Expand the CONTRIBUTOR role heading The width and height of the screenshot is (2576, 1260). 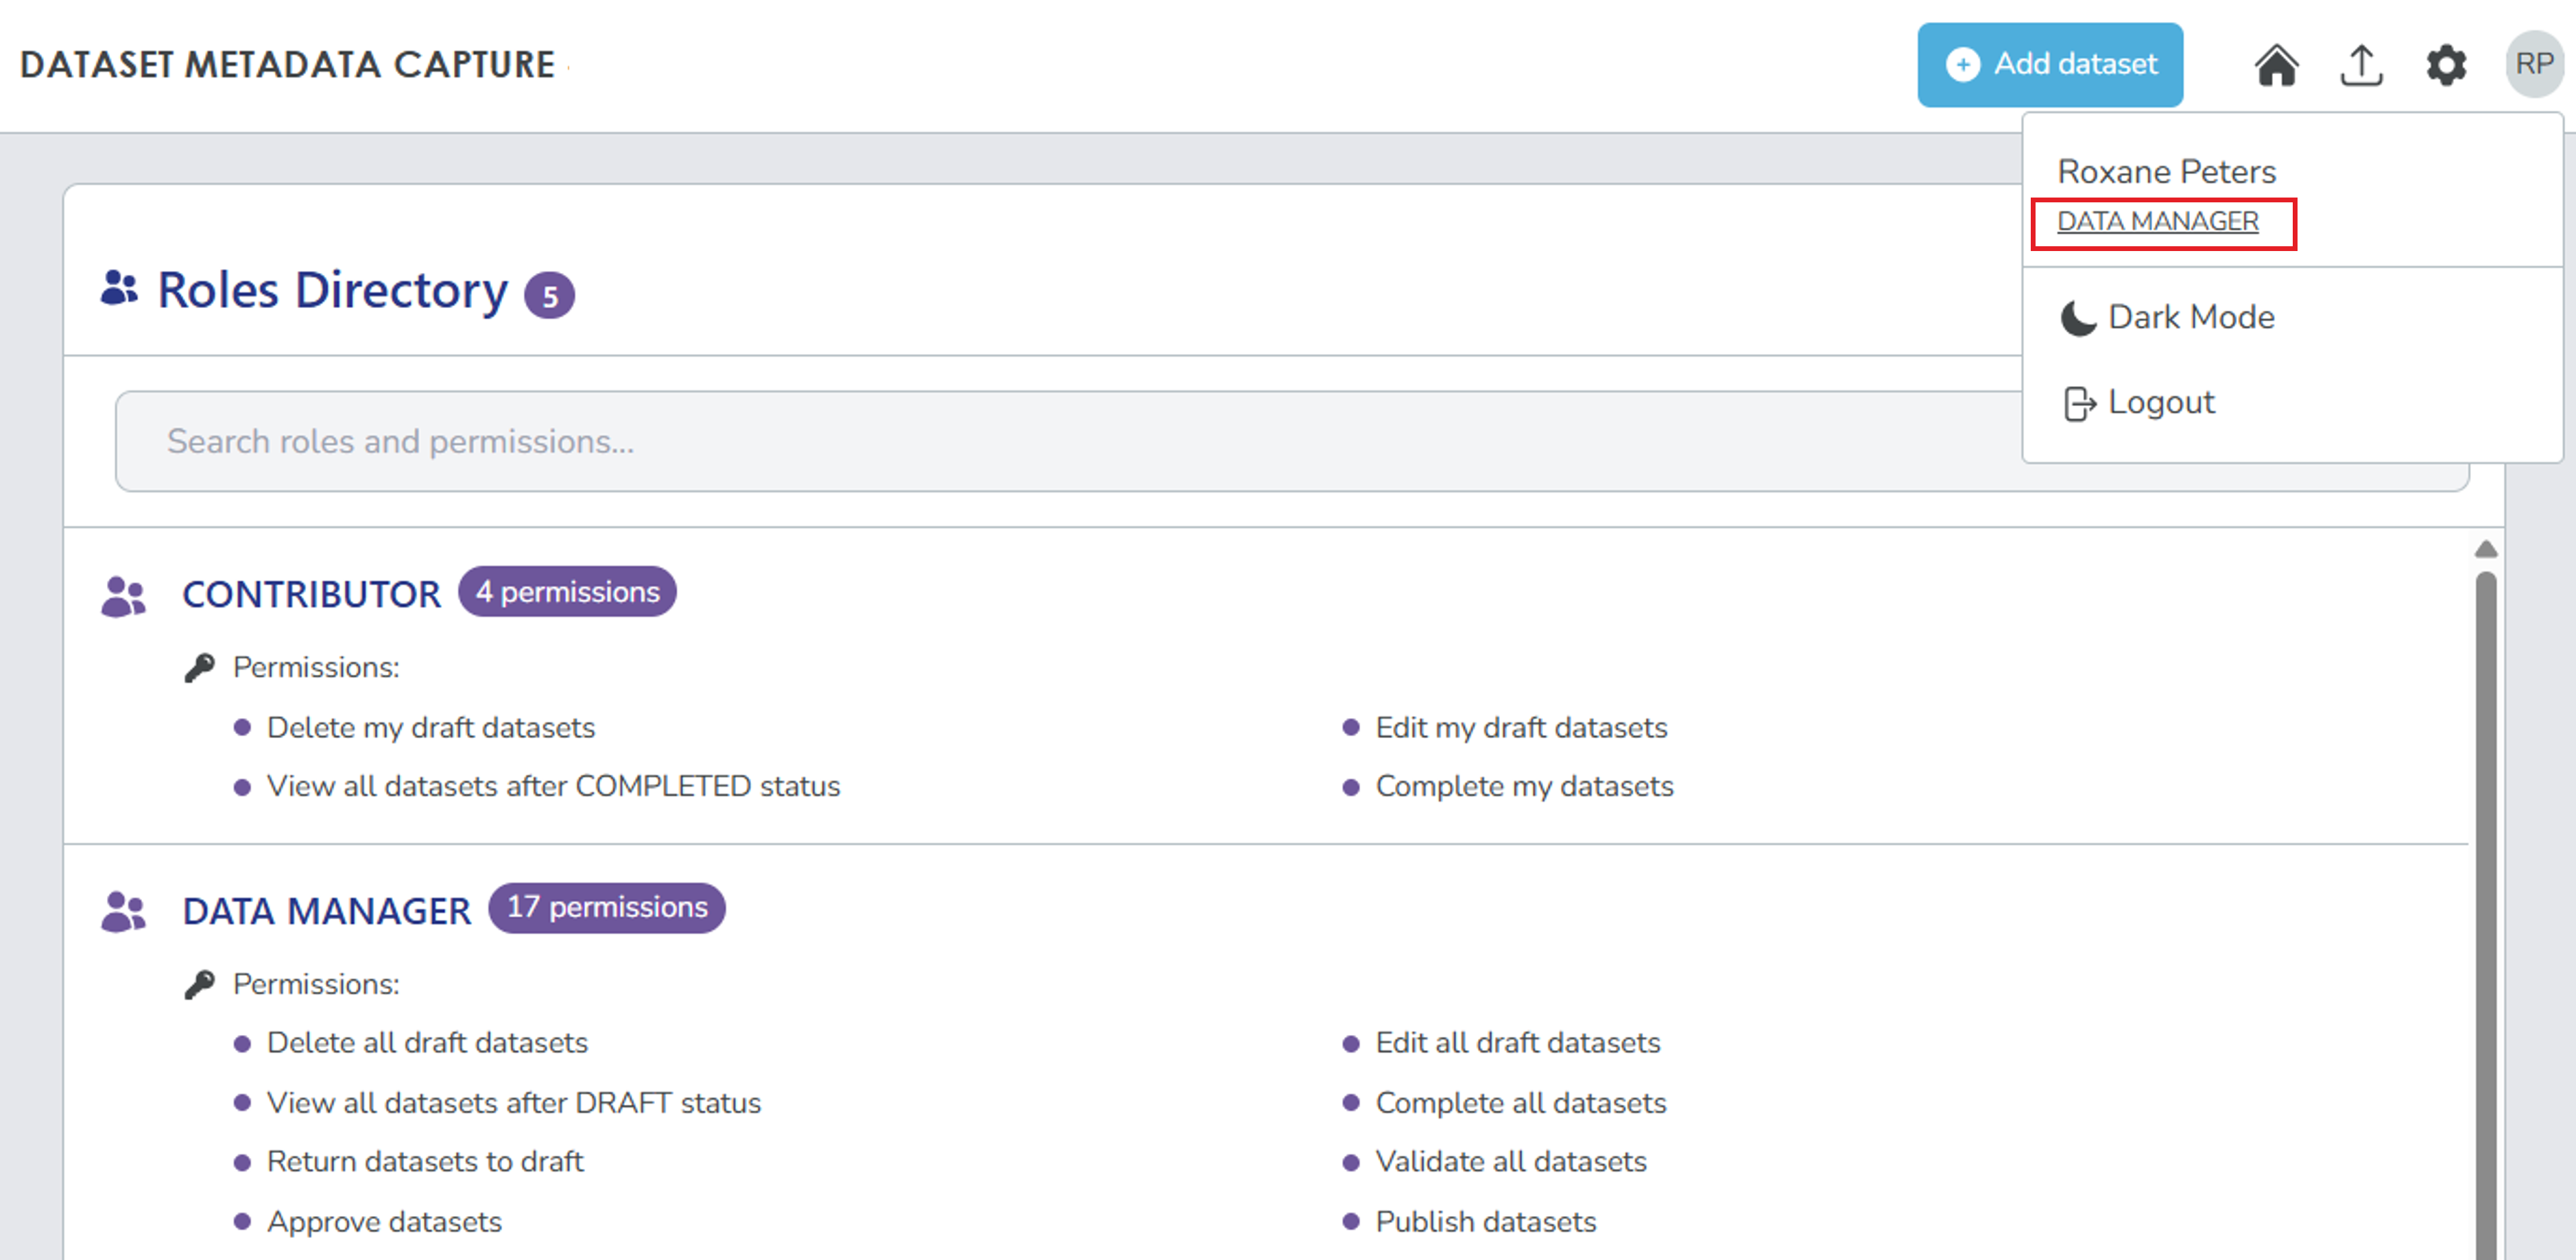pos(311,594)
